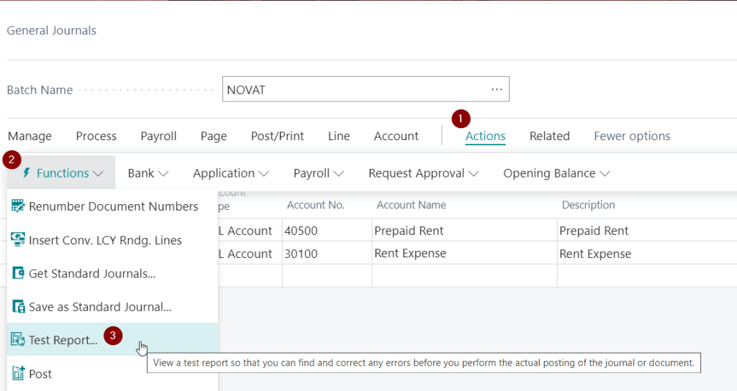Click the Renumber Document Numbers icon

click(x=19, y=206)
